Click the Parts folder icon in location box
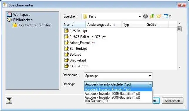 [85, 16]
